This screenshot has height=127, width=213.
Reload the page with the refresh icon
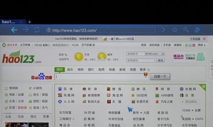pos(37,30)
